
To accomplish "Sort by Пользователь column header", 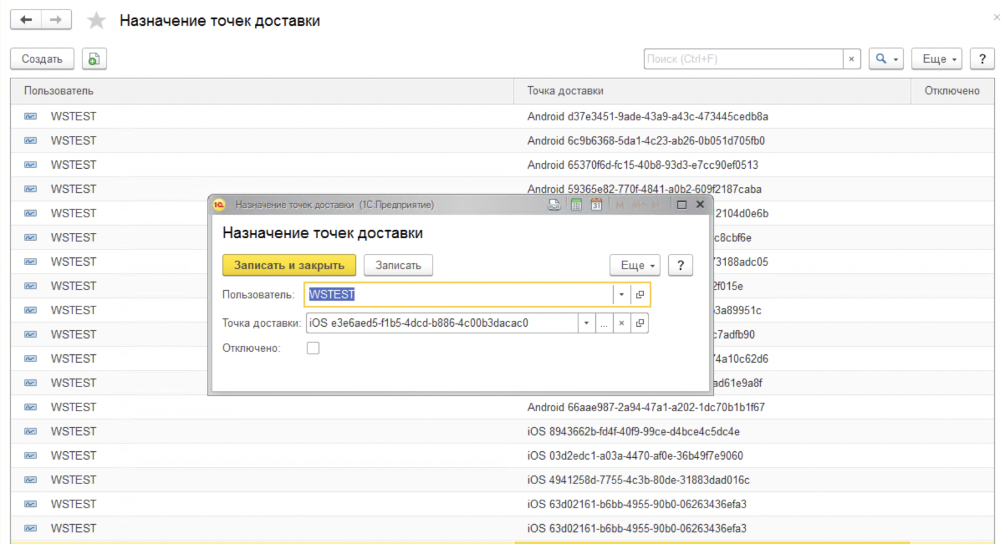I will (262, 91).
